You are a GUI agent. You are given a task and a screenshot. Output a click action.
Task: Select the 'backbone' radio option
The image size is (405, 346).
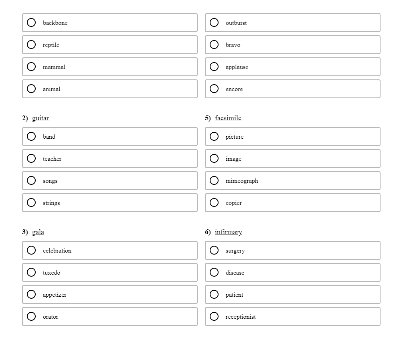pos(31,22)
